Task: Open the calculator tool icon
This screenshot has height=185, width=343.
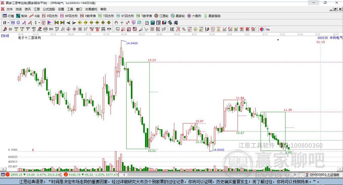Action: click(152, 22)
